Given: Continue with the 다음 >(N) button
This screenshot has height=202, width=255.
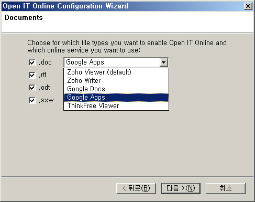Looking at the screenshot, I should coord(181,188).
